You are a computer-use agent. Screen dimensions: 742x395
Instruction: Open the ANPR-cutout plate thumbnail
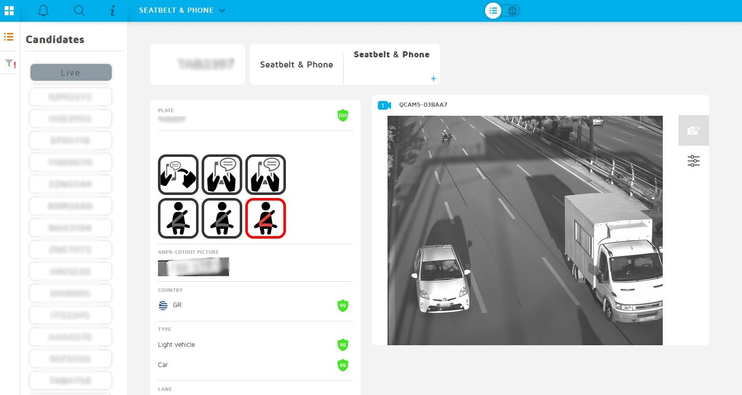click(x=193, y=267)
